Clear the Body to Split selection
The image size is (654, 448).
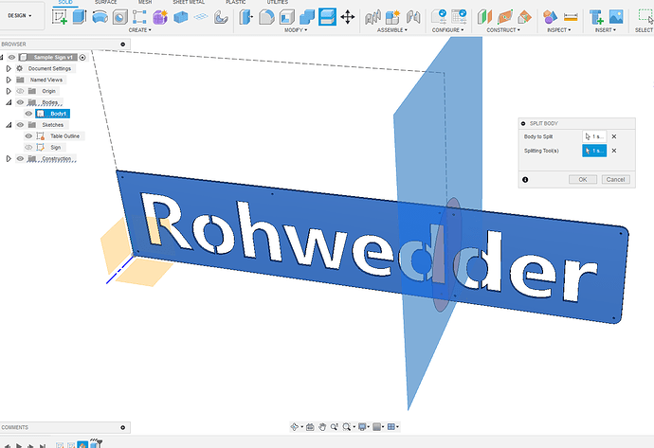[x=614, y=136]
